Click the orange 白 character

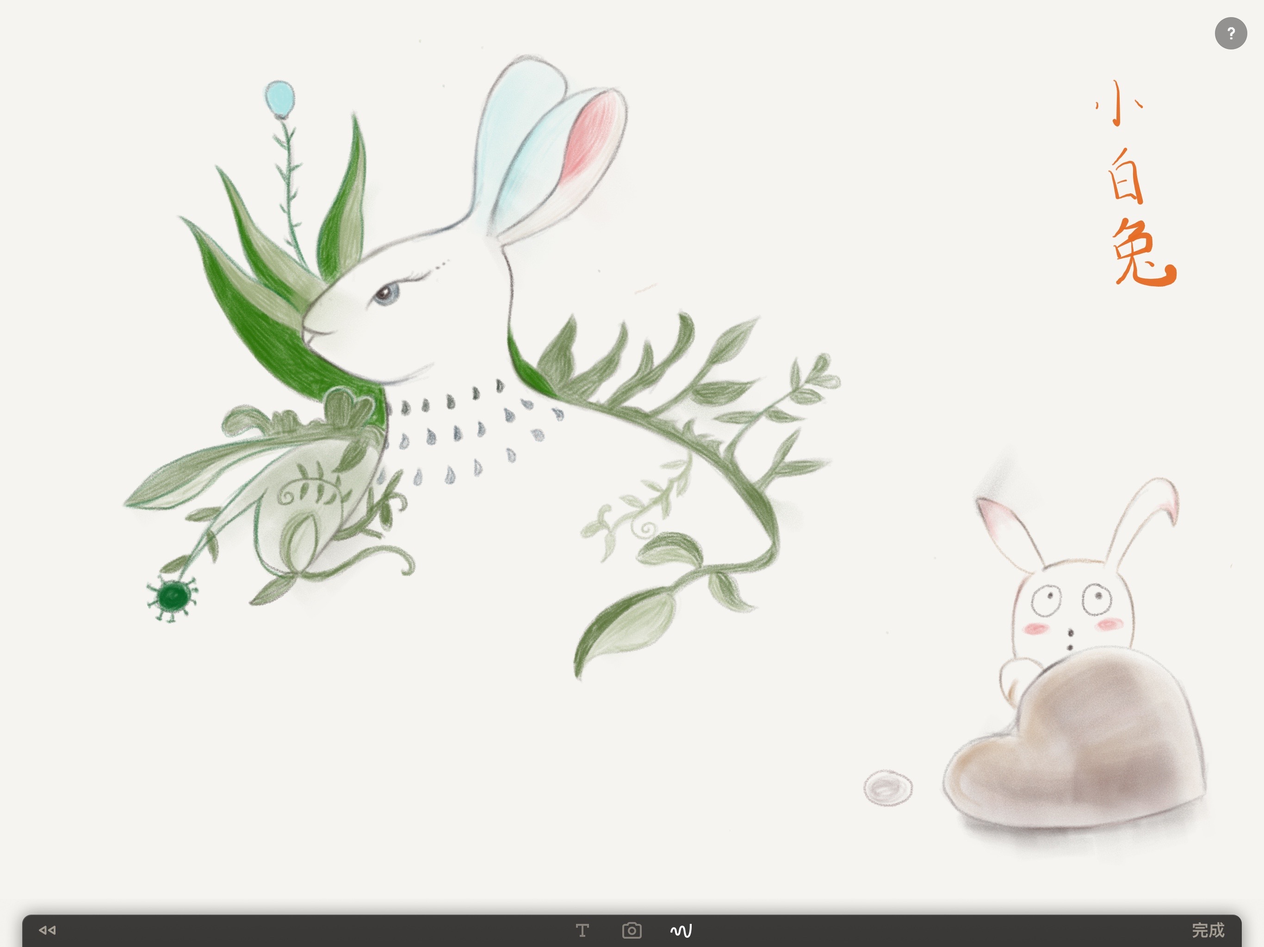pos(1126,177)
